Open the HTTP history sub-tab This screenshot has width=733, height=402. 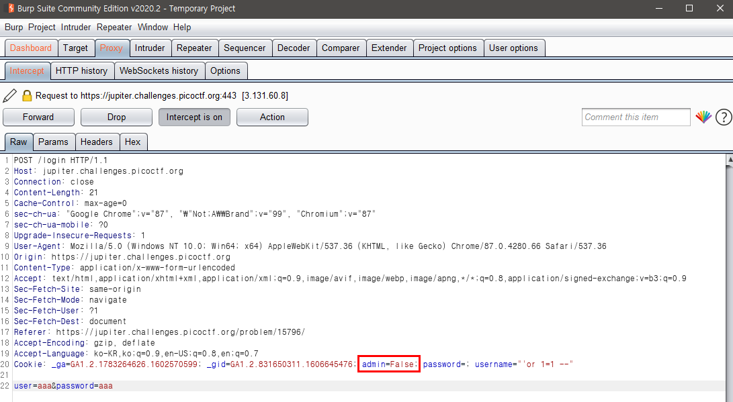81,71
